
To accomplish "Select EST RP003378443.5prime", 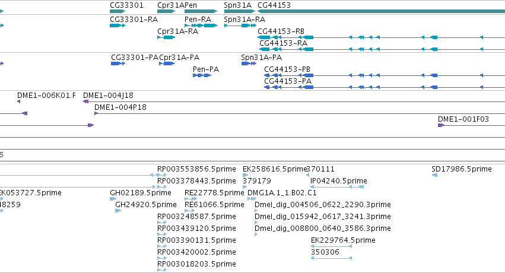I will coord(162,187).
